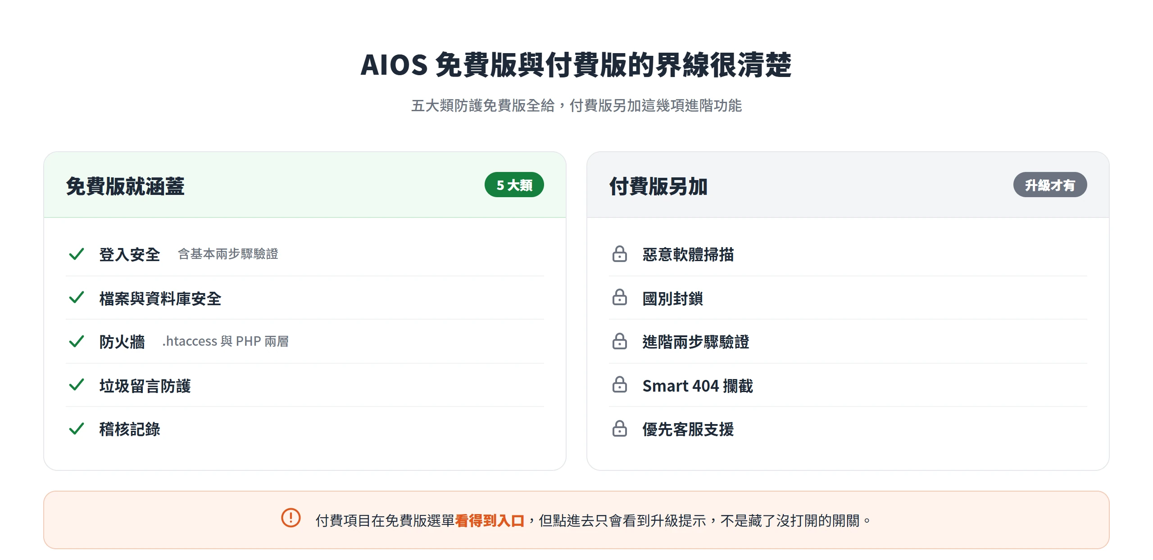The image size is (1153, 560).
Task: Select the 檔案與資料庫安全 row text
Action: tap(160, 298)
